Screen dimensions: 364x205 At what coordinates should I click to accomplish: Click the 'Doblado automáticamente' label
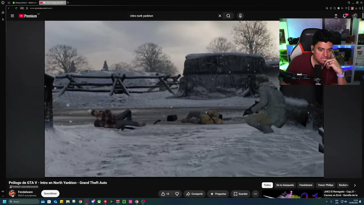pyautogui.click(x=24, y=187)
